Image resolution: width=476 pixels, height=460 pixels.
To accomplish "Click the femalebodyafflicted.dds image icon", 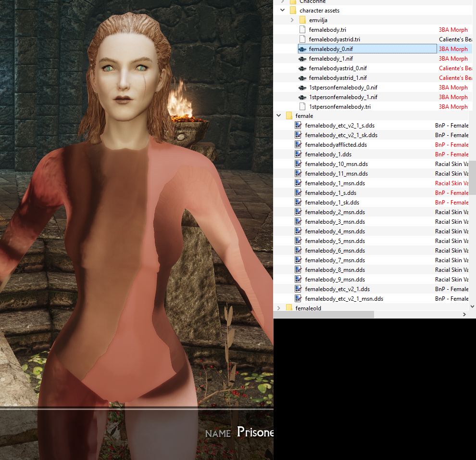I will [x=298, y=145].
